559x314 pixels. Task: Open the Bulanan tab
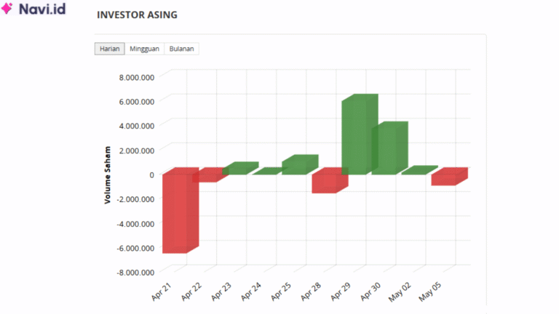coord(182,49)
